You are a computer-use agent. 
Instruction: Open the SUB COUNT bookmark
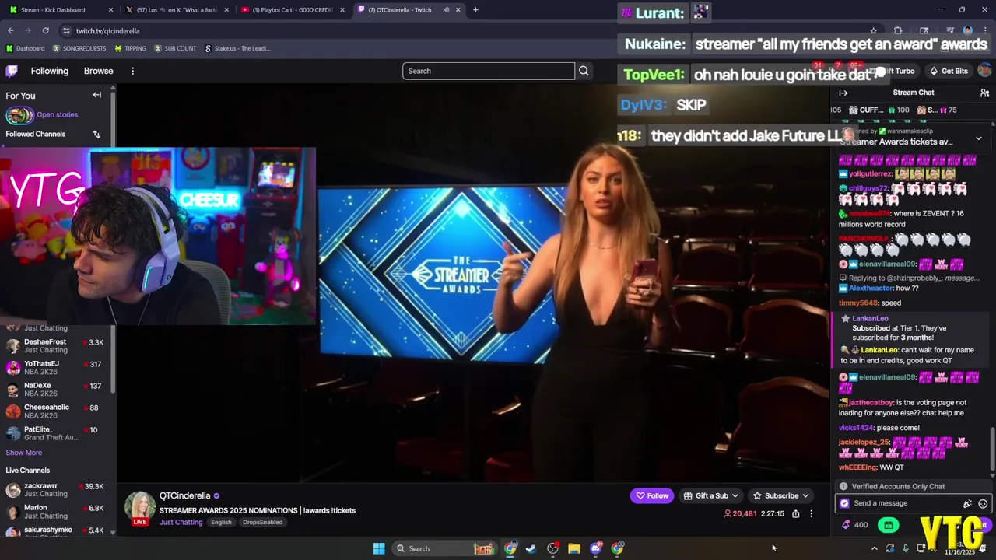175,48
